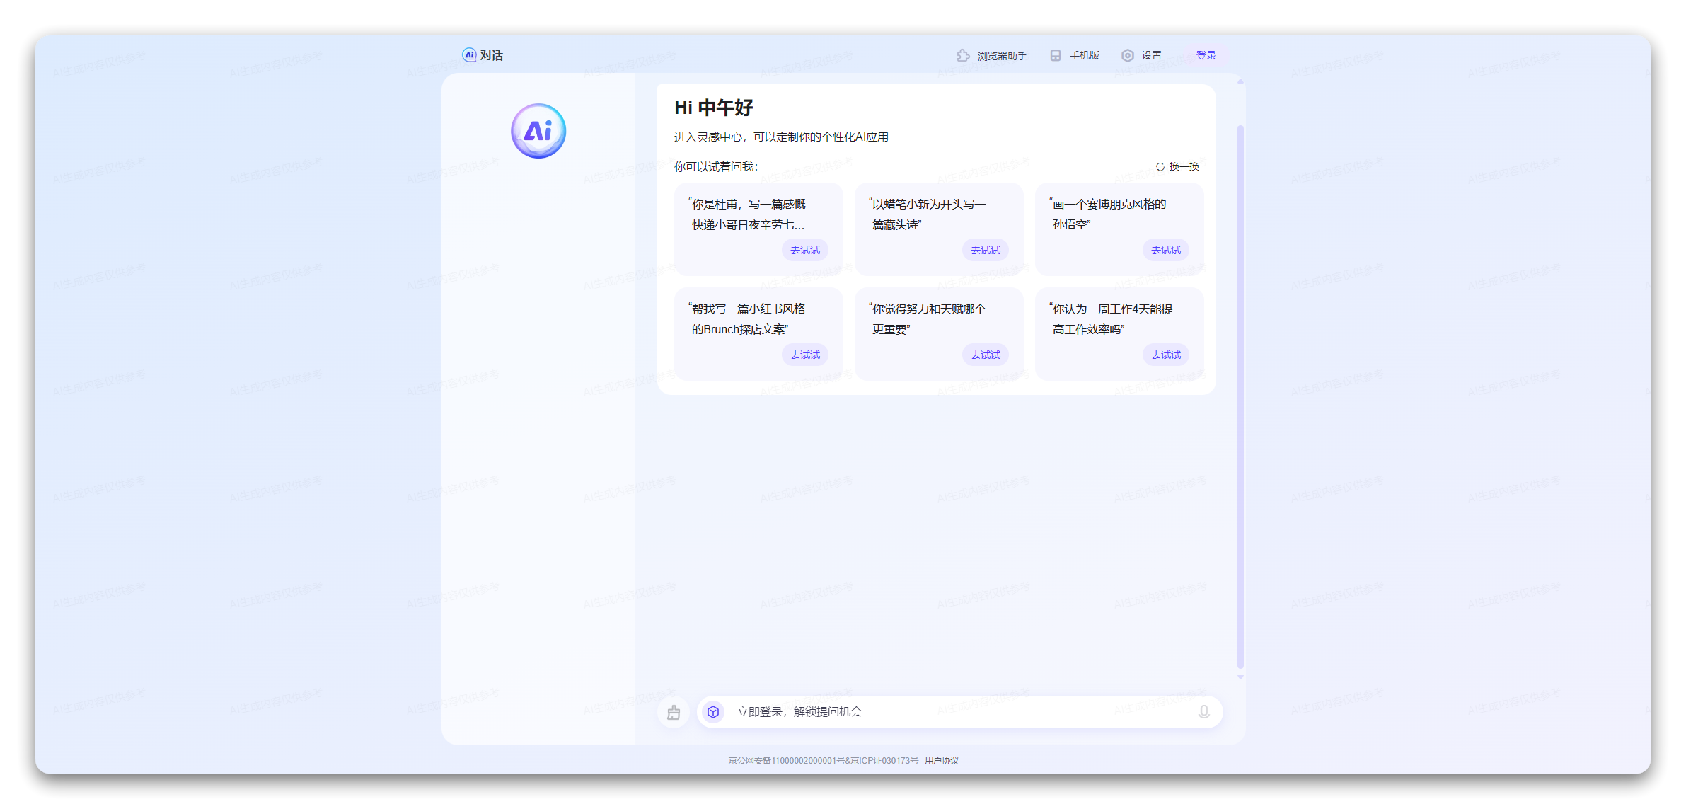Try the 杜甫 快递小哥 prompt via 去试试
1686x809 pixels.
[805, 250]
